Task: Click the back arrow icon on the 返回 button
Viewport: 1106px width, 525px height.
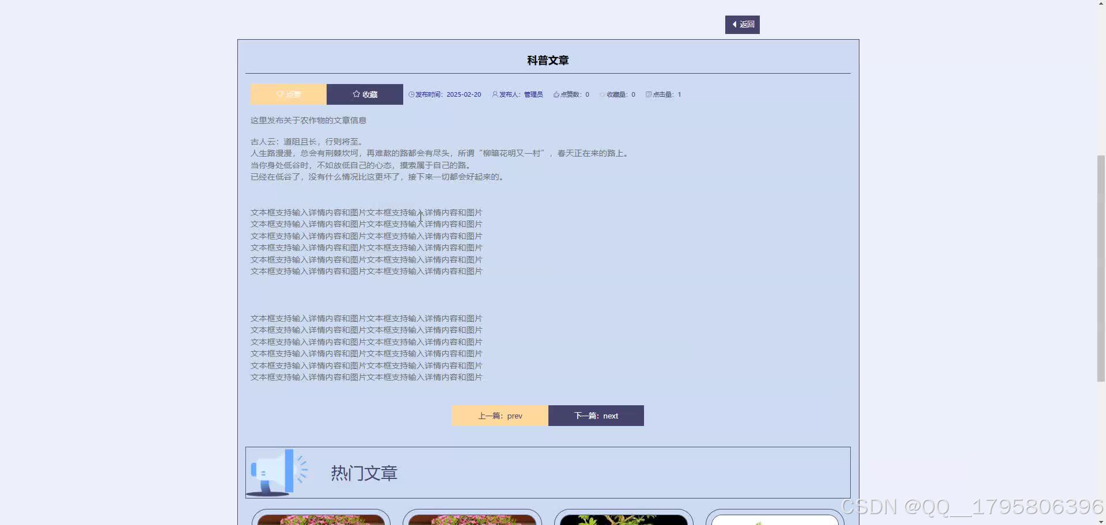Action: (x=733, y=24)
